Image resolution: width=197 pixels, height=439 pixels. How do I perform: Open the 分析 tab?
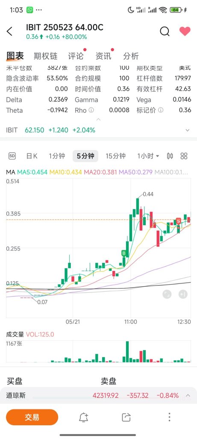pyautogui.click(x=131, y=56)
